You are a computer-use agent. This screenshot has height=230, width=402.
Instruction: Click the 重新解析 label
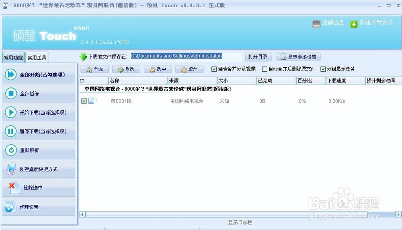pos(29,150)
